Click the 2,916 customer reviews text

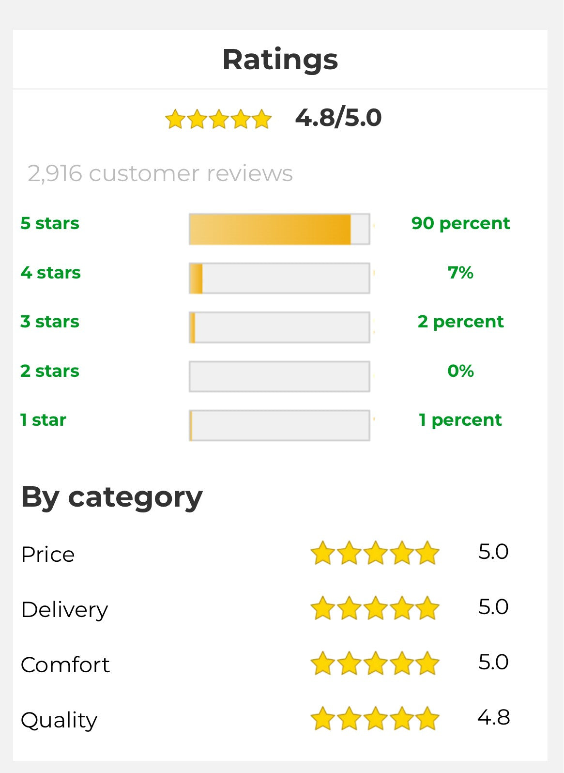(160, 173)
